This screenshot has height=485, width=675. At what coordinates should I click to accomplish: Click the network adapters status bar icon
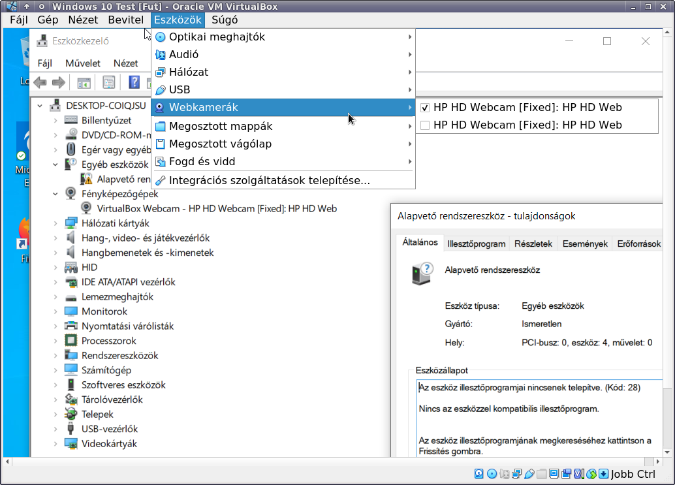516,474
